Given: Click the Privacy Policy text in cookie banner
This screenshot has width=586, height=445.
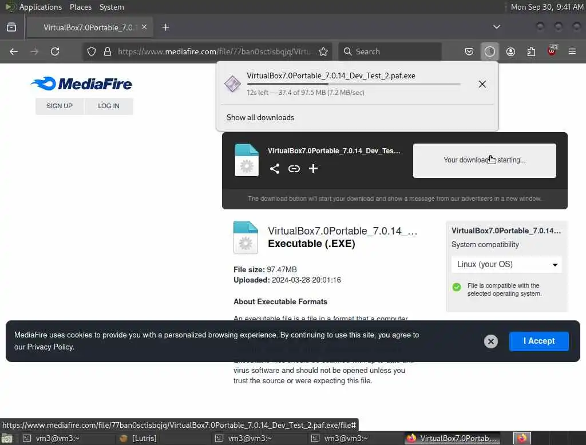Looking at the screenshot, I should pos(50,347).
